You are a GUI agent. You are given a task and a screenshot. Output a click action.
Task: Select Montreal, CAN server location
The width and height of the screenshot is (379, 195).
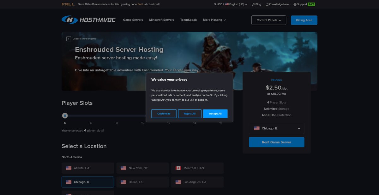pyautogui.click(x=197, y=168)
